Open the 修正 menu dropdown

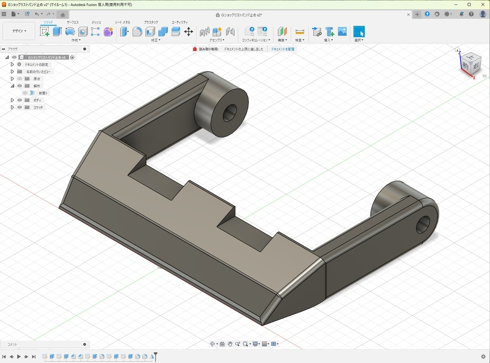coord(156,40)
